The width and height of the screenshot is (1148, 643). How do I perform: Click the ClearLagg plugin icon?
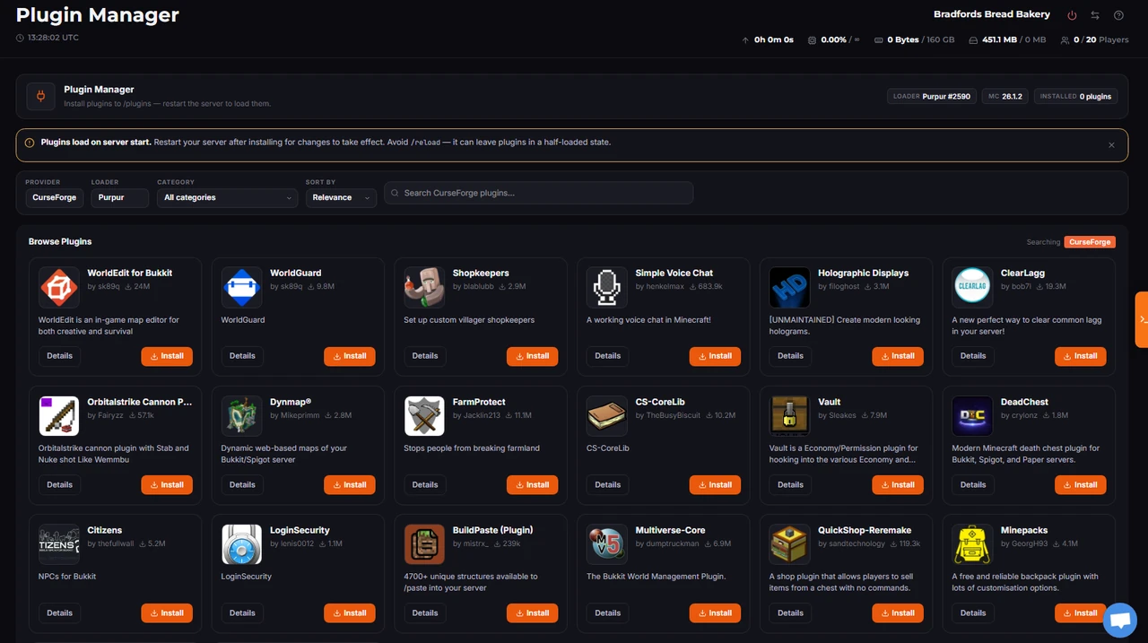[972, 287]
